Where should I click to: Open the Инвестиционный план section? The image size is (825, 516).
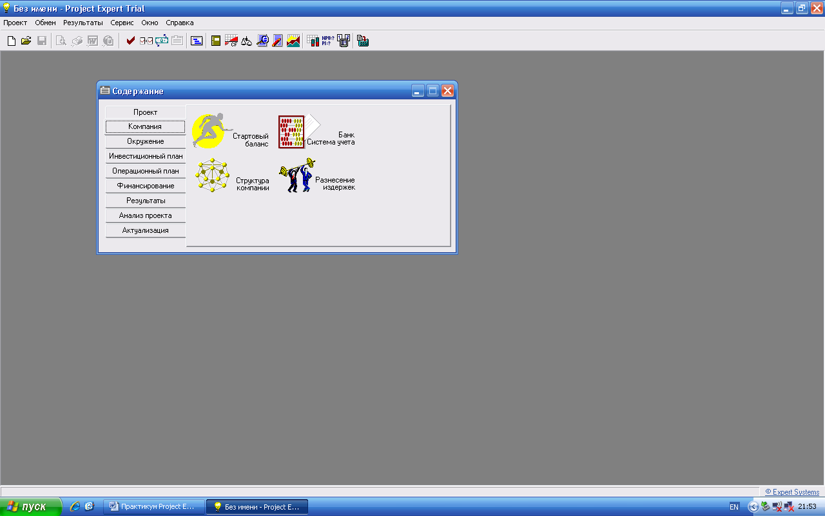pos(145,156)
